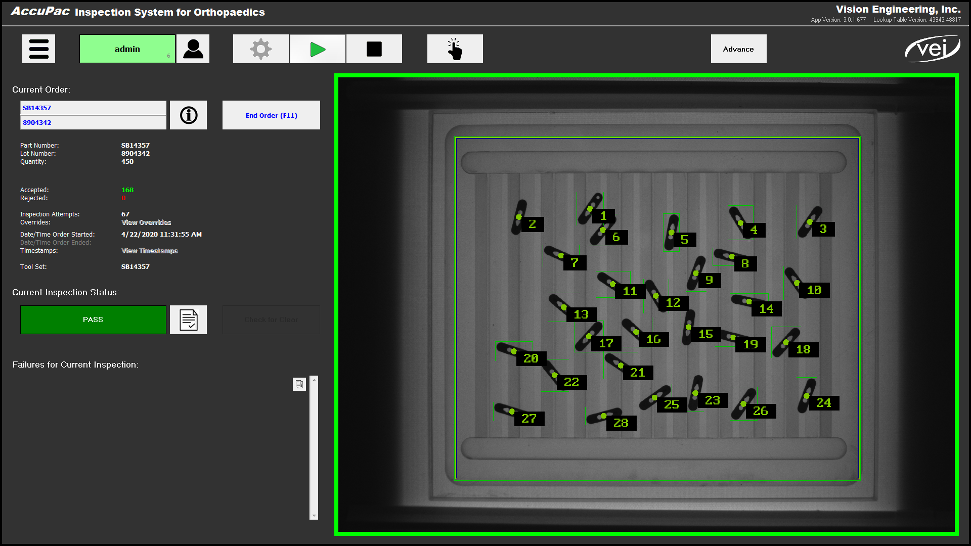971x546 pixels.
Task: Click the copy failures list icon
Action: pyautogui.click(x=299, y=384)
